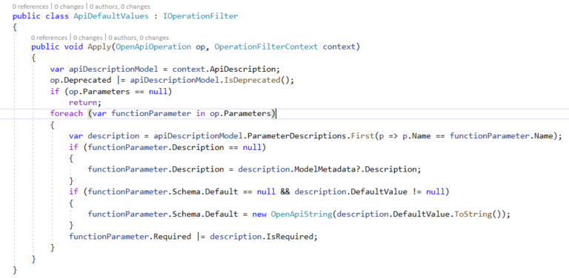Screen dimensions: 569x278
Task: Click the OperationFilterContext type name
Action: 266,47
